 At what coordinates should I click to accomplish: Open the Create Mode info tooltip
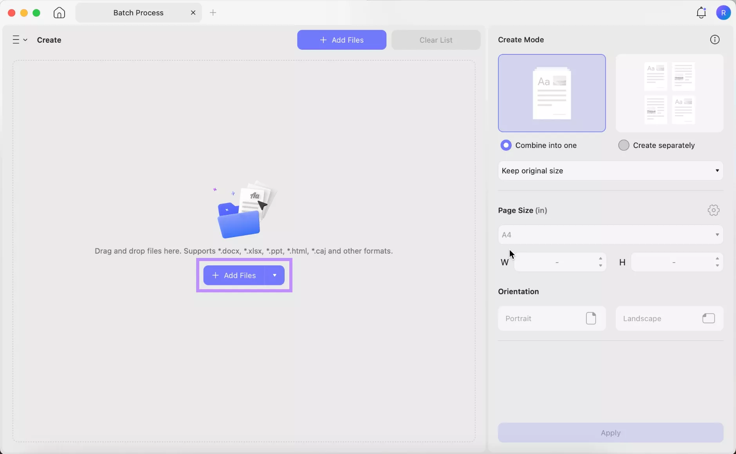click(x=715, y=39)
